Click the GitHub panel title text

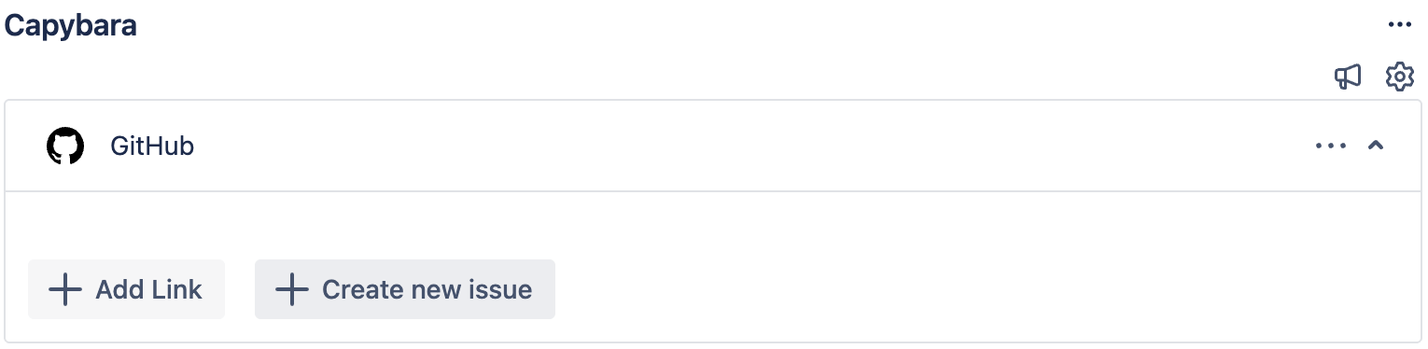point(152,147)
